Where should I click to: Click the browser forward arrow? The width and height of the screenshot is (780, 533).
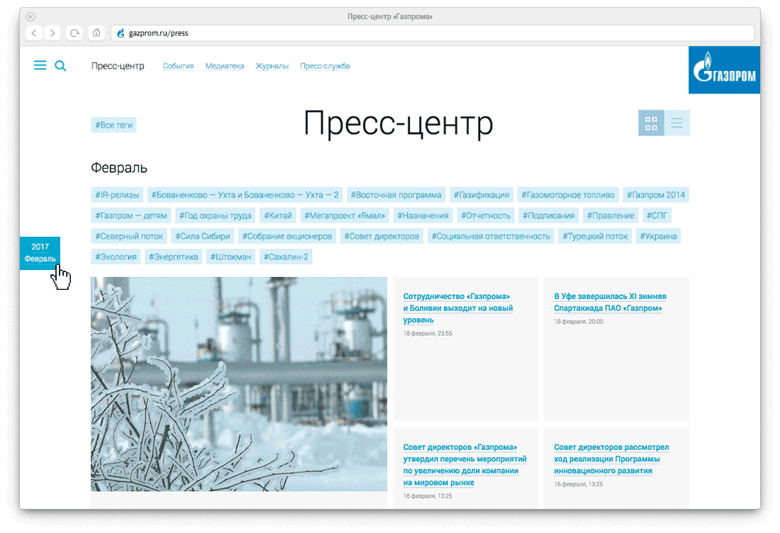(x=52, y=33)
